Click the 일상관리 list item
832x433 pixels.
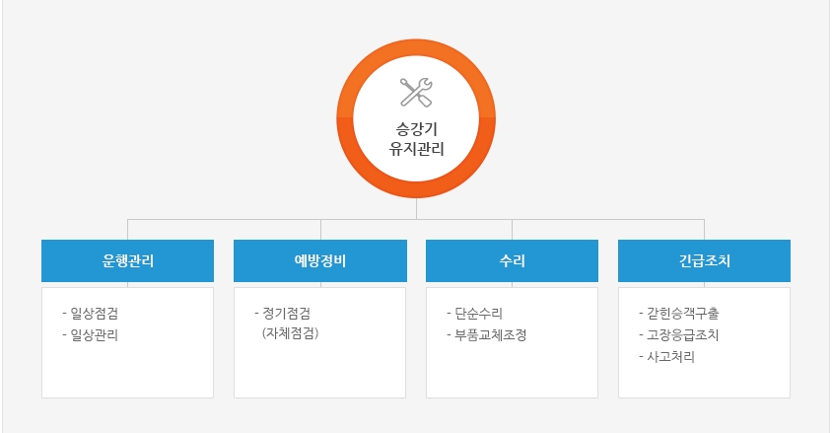click(91, 334)
